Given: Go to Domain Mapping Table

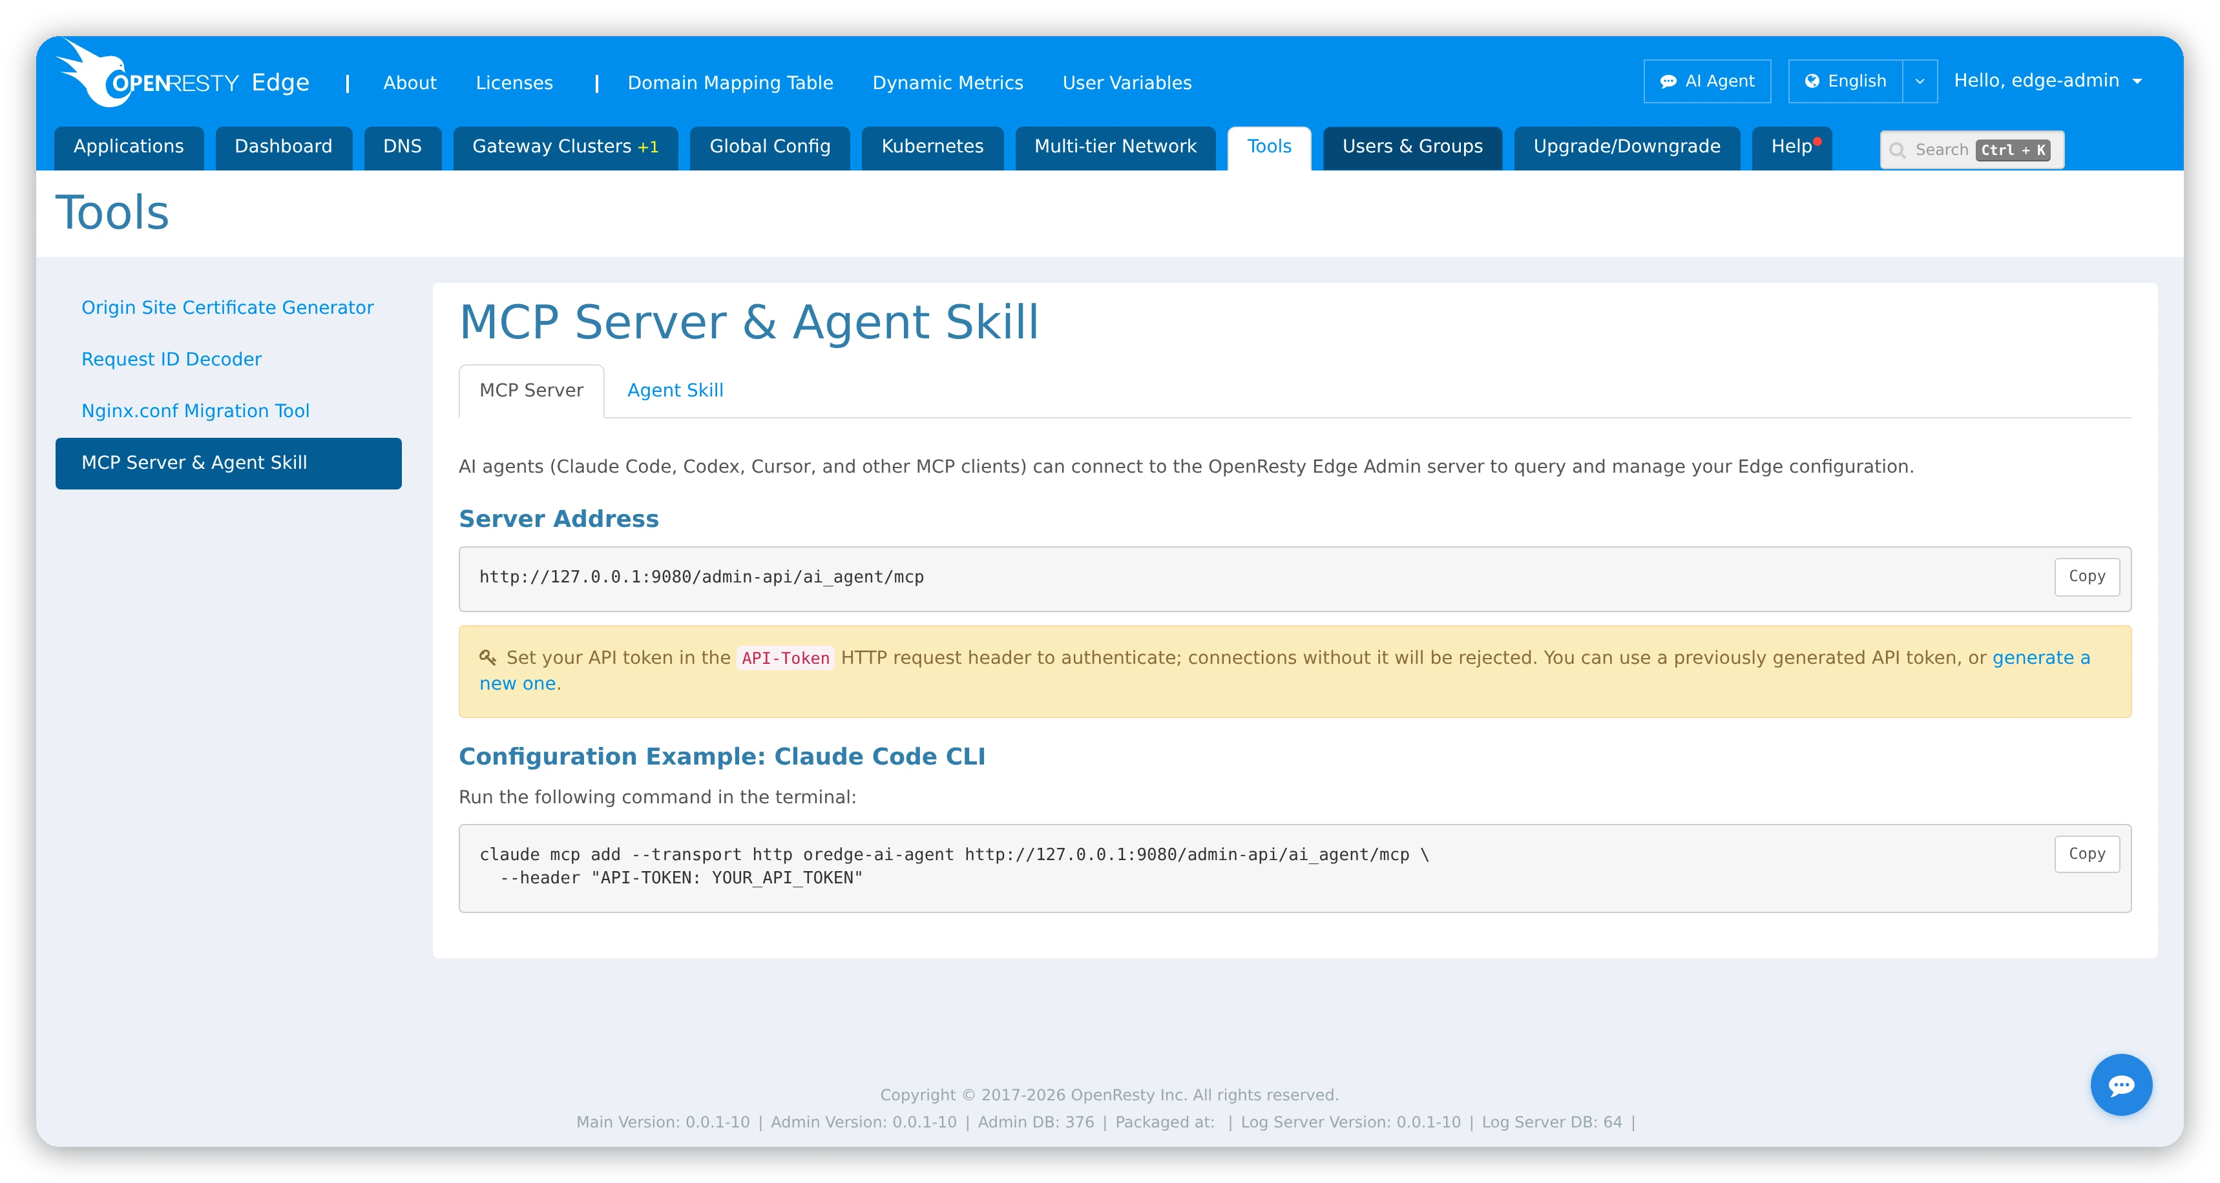Looking at the screenshot, I should click(x=730, y=83).
